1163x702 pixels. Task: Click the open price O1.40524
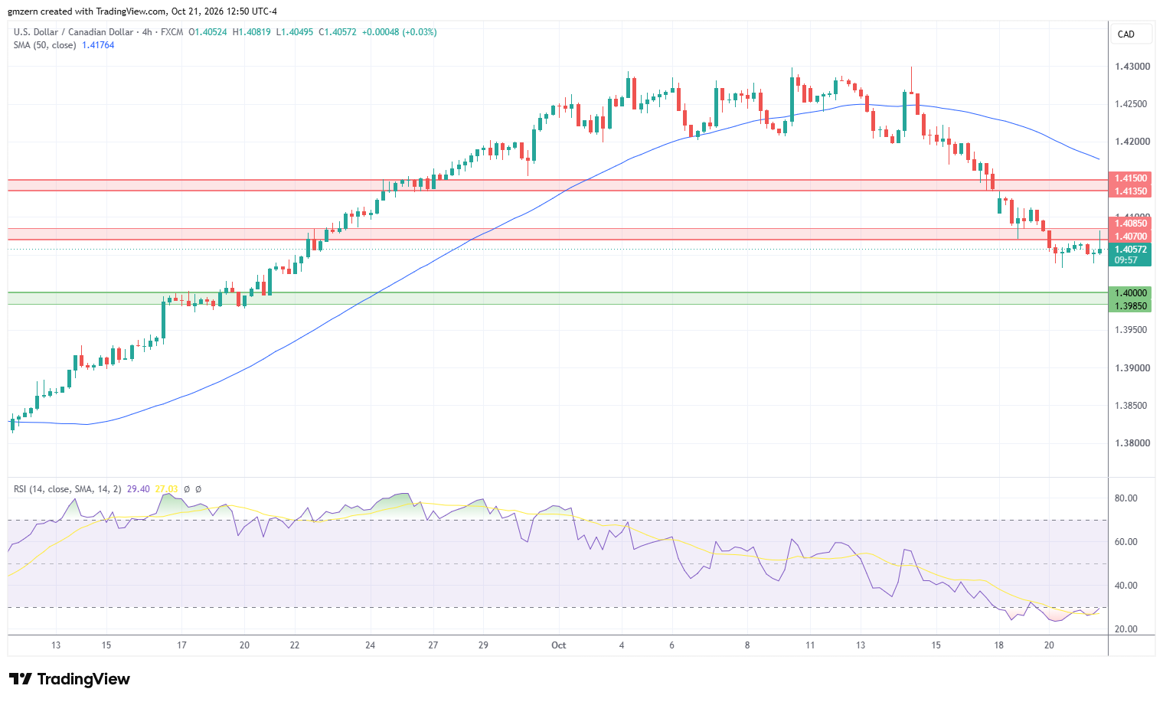(x=207, y=32)
